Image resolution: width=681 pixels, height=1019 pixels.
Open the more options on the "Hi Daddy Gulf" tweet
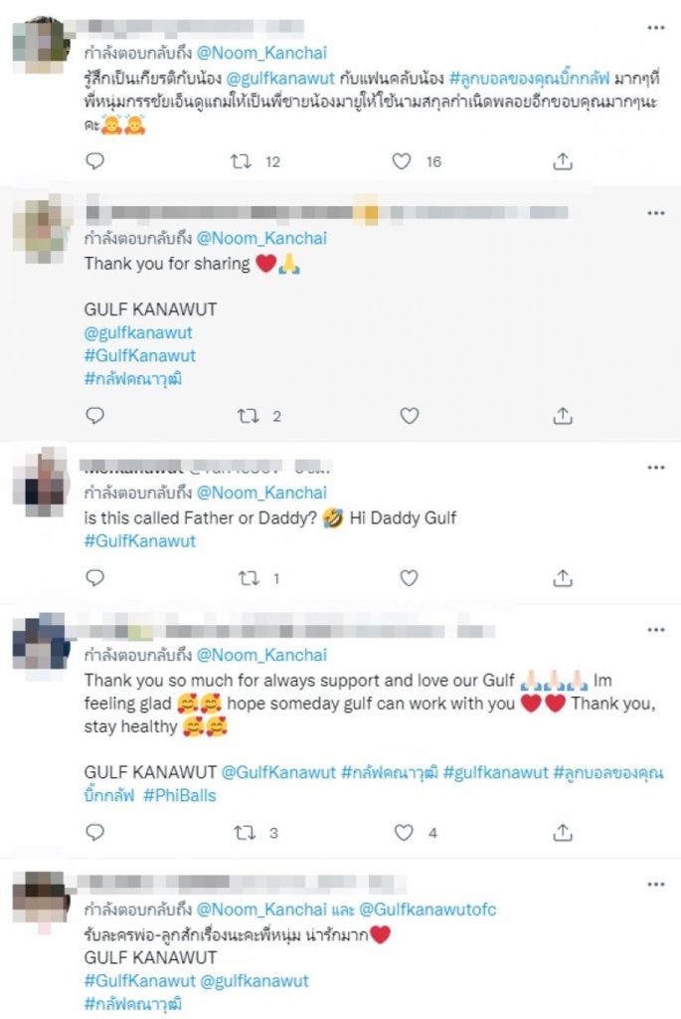click(656, 468)
